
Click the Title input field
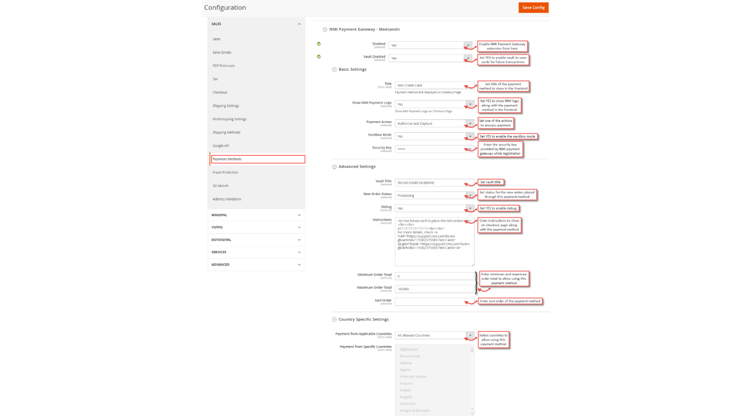coord(435,85)
